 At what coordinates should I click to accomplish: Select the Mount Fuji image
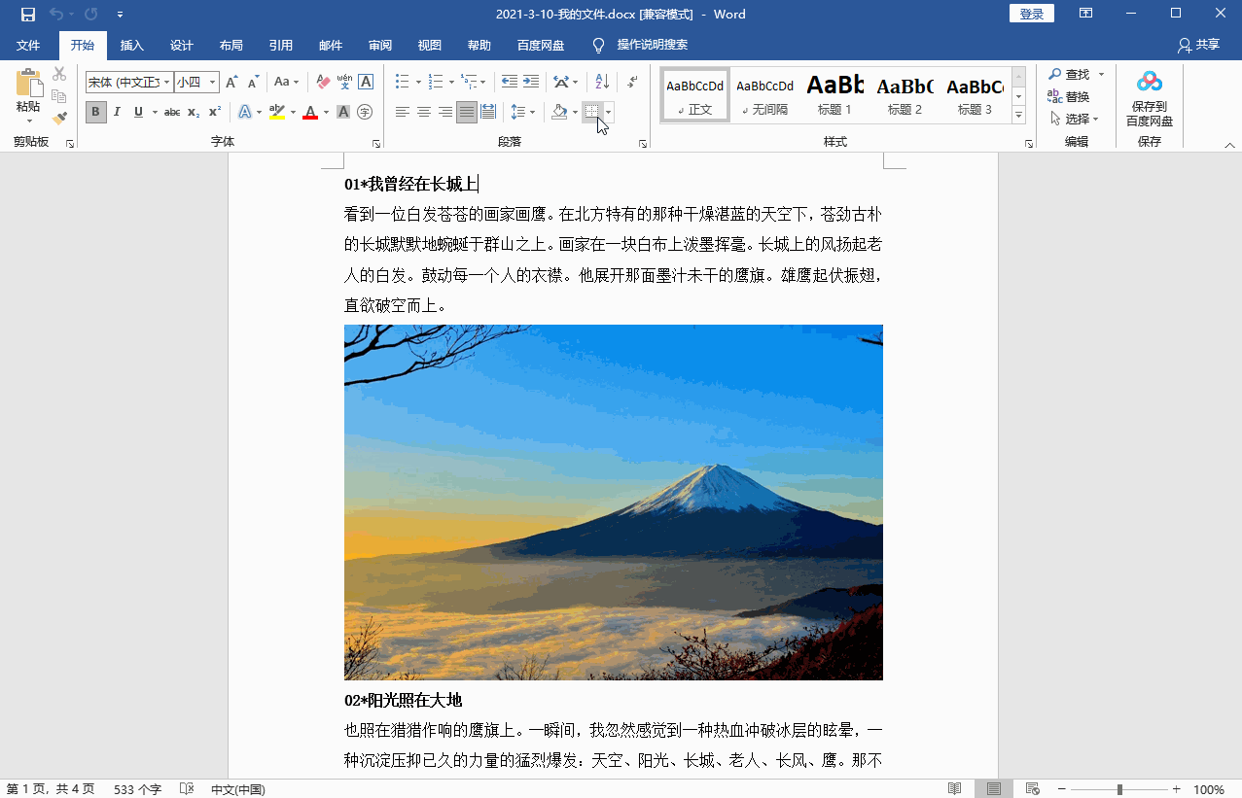(613, 501)
